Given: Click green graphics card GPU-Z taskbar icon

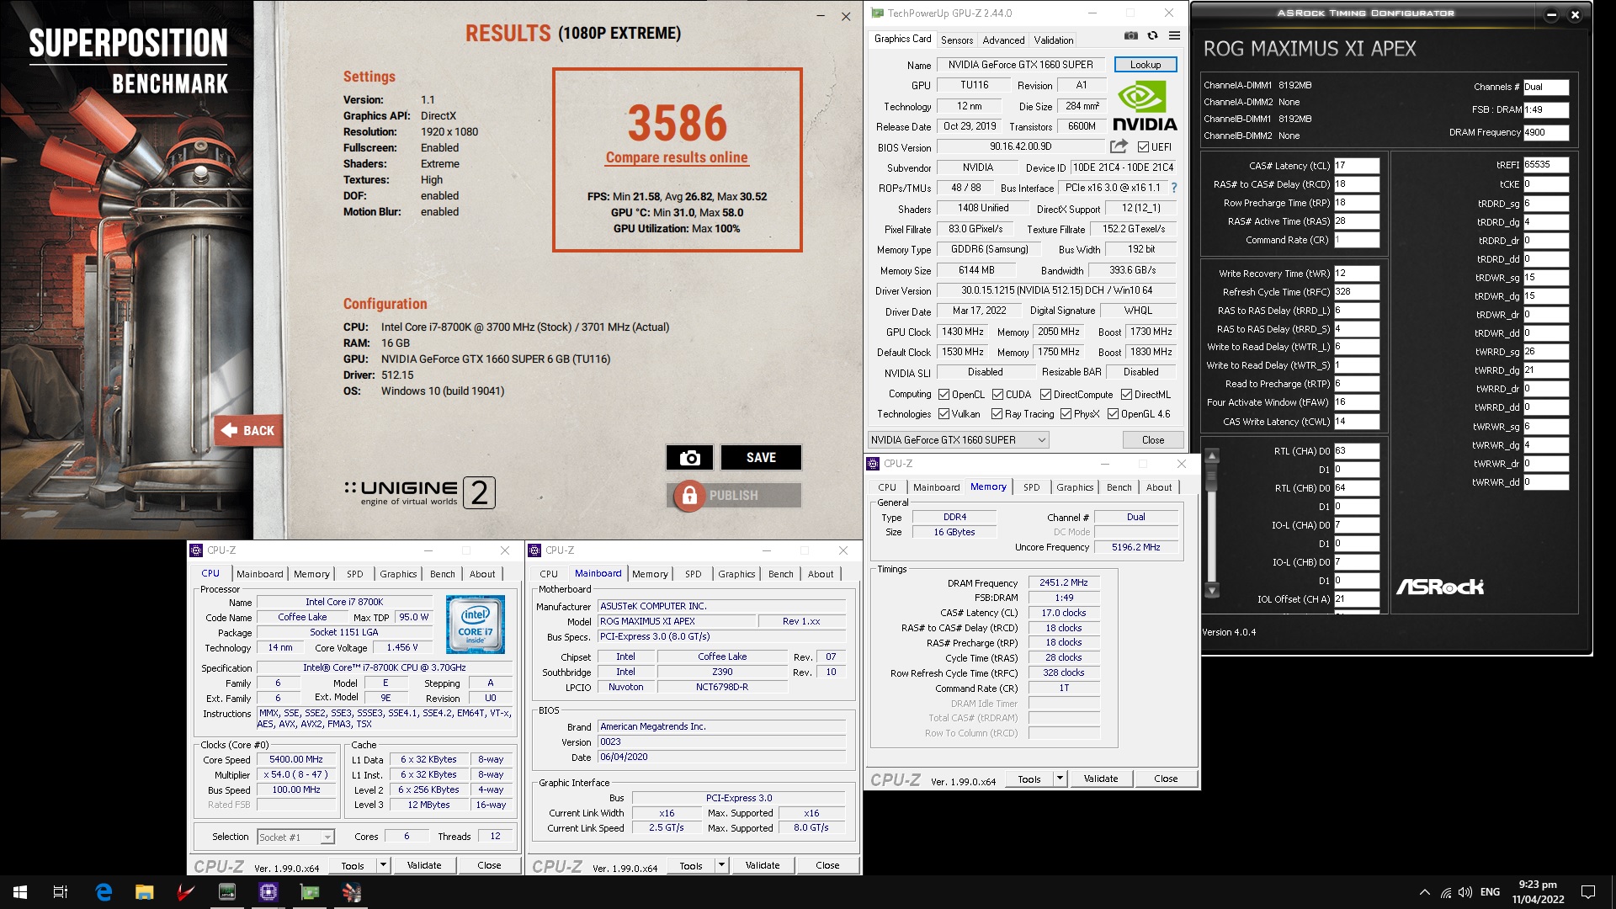Looking at the screenshot, I should click(x=310, y=892).
